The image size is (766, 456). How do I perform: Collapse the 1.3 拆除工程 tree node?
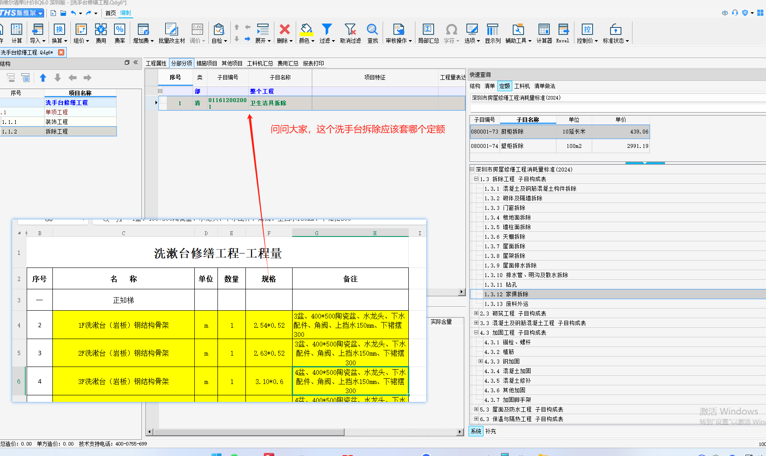pos(476,179)
